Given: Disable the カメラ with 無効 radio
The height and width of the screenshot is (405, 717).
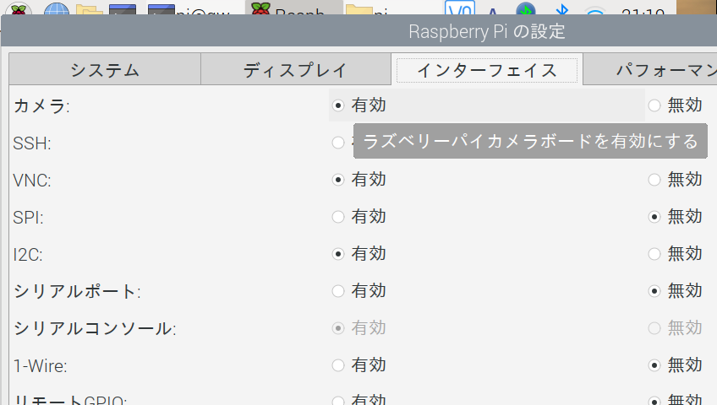Looking at the screenshot, I should pyautogui.click(x=654, y=105).
